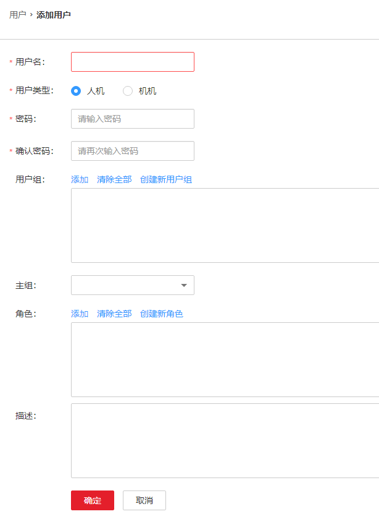Select the 人机 user type radio
379x514 pixels.
(x=77, y=91)
